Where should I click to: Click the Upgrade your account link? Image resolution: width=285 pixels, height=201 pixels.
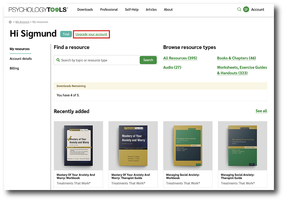point(91,34)
